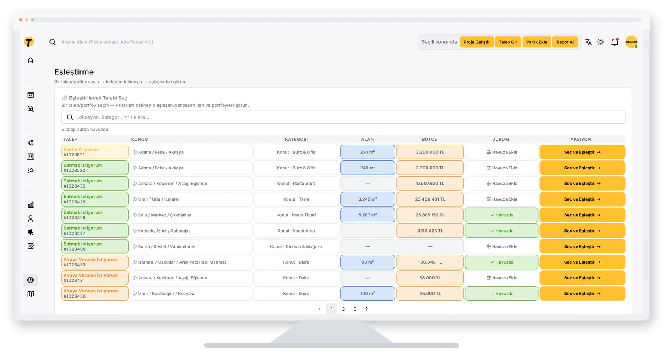Image resolution: width=663 pixels, height=363 pixels.
Task: Go to page 2
Action: [x=343, y=309]
